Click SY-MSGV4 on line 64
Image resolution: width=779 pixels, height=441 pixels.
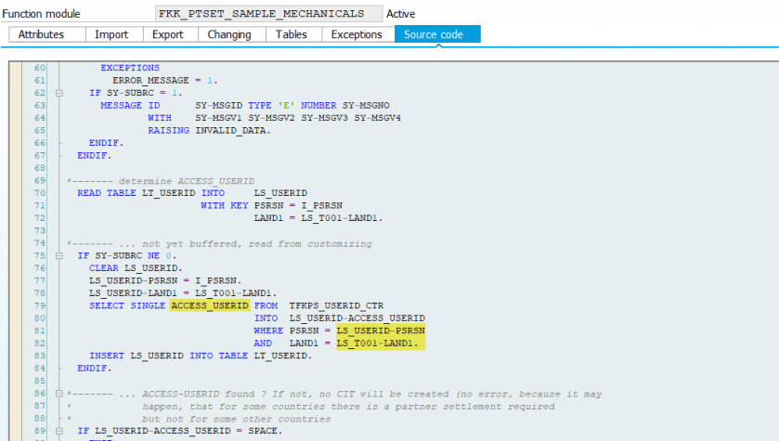click(378, 118)
